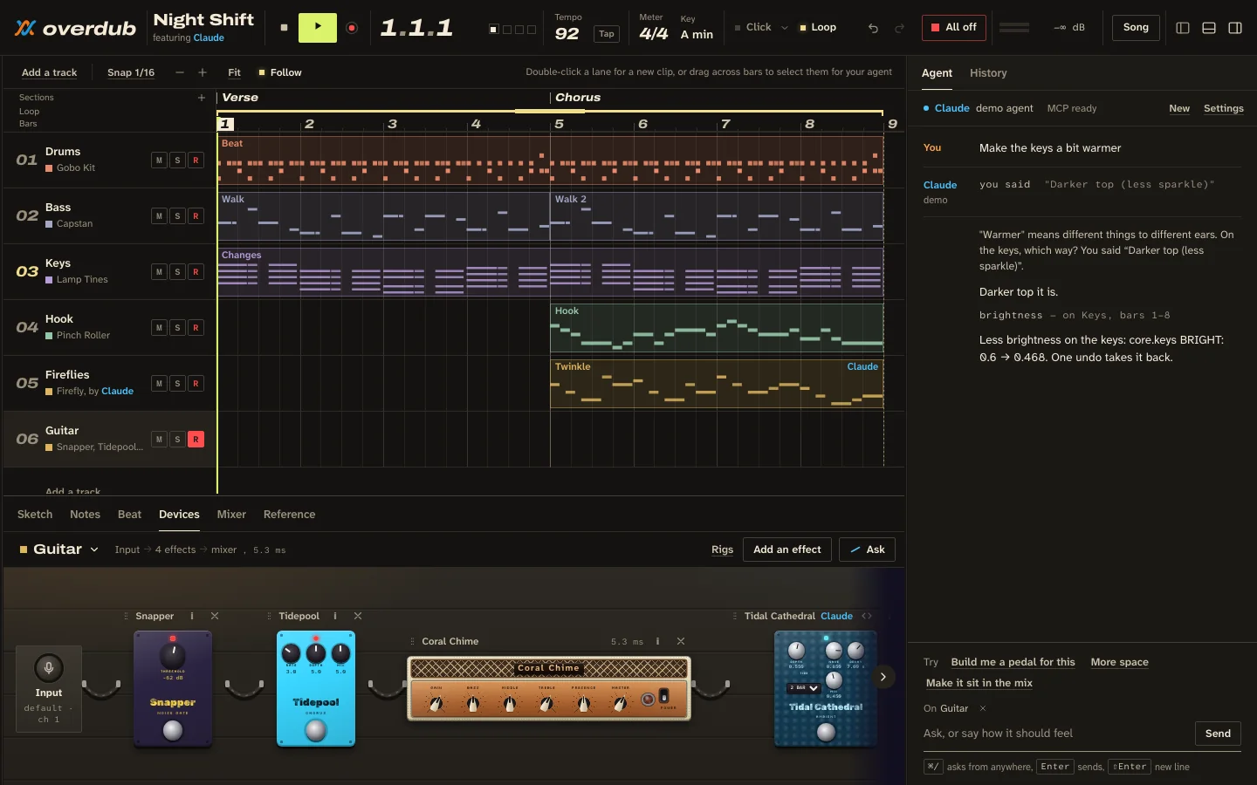Open the History tab in the agent panel
This screenshot has width=1257, height=785.
pyautogui.click(x=988, y=73)
